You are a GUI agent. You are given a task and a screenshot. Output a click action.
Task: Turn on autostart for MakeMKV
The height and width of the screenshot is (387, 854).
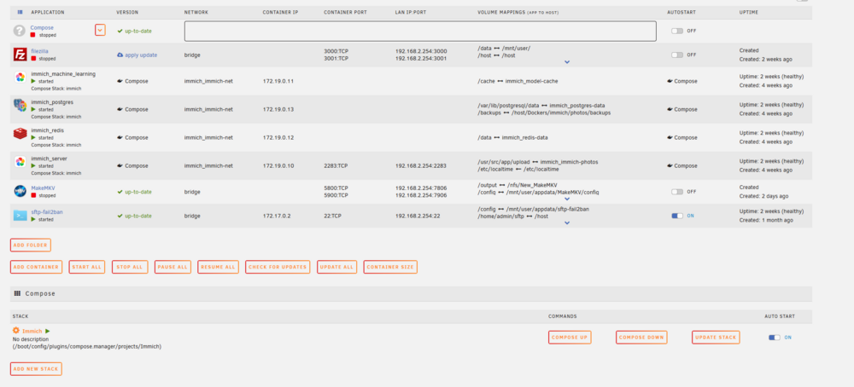[x=677, y=192]
